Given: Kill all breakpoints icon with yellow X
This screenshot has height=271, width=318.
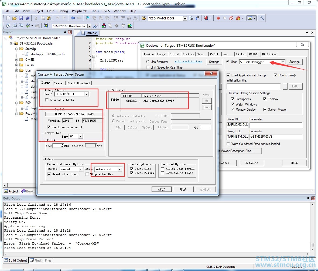Looking at the screenshot, I should [238, 18].
